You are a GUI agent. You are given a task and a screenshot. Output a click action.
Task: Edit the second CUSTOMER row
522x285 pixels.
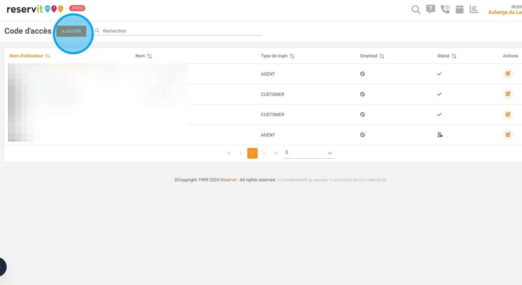click(508, 115)
